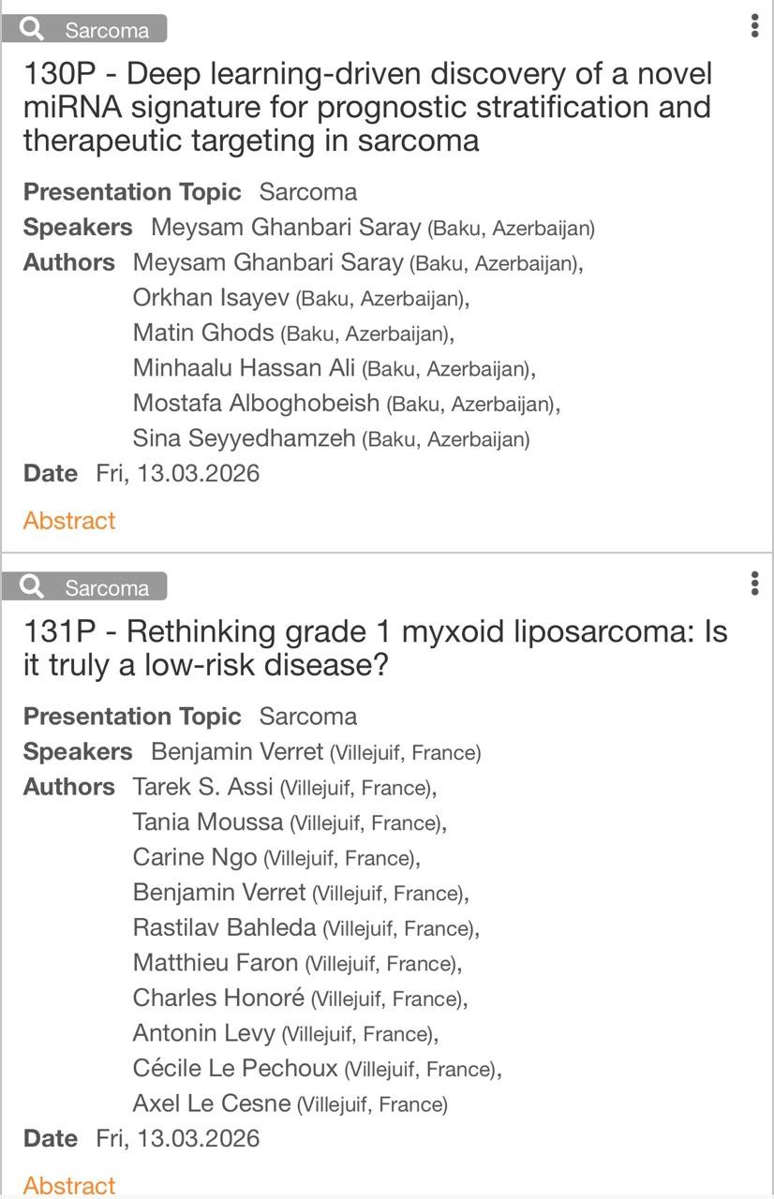The height and width of the screenshot is (1199, 774).
Task: Click the search icon on 130P Sarcoma tag
Action: (32, 29)
